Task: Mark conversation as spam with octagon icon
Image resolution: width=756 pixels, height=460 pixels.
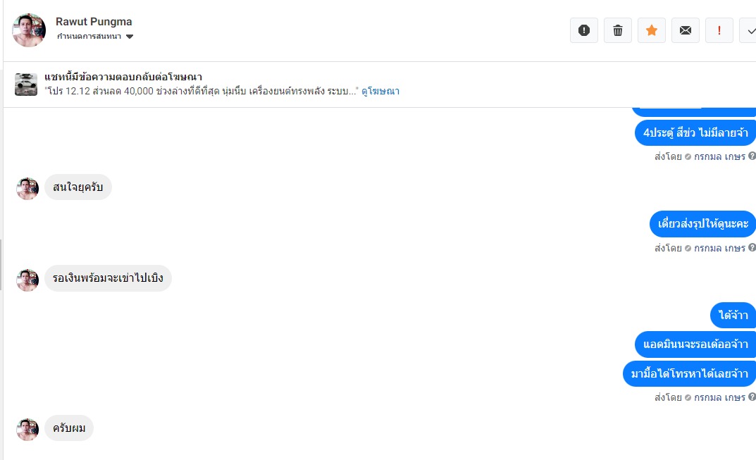Action: (584, 30)
